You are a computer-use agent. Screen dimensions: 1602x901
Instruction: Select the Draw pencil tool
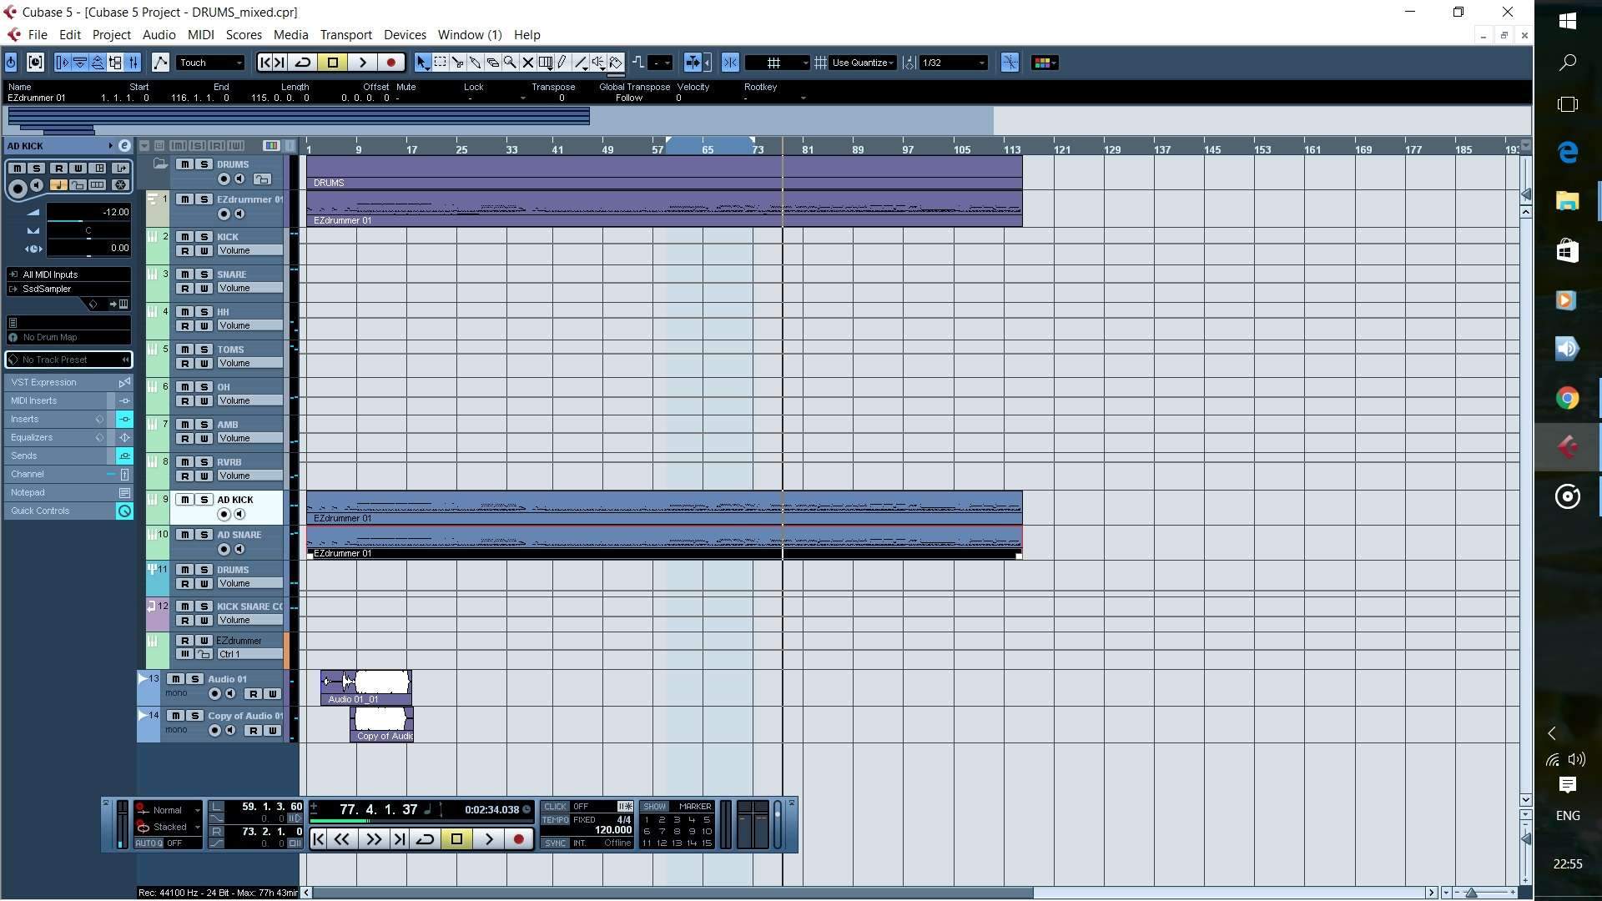[x=562, y=63]
